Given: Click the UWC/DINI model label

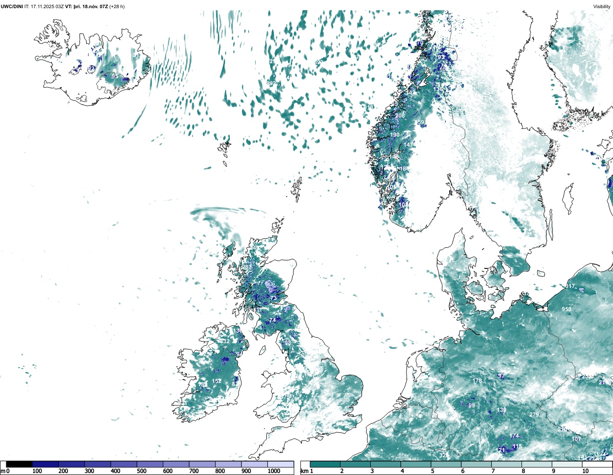Looking at the screenshot, I should 11,6.
